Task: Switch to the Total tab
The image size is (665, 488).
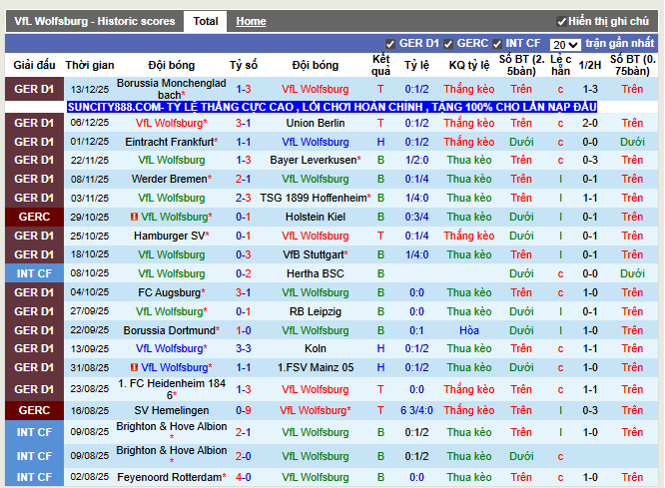Action: point(206,21)
